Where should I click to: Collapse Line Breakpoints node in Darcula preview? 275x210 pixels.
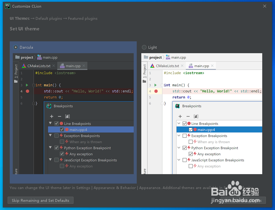[x=50, y=123]
